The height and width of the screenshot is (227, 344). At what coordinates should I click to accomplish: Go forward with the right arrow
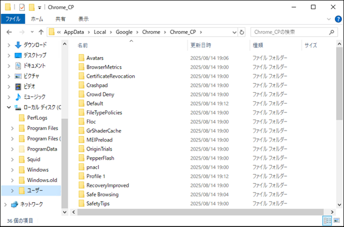pos(22,32)
